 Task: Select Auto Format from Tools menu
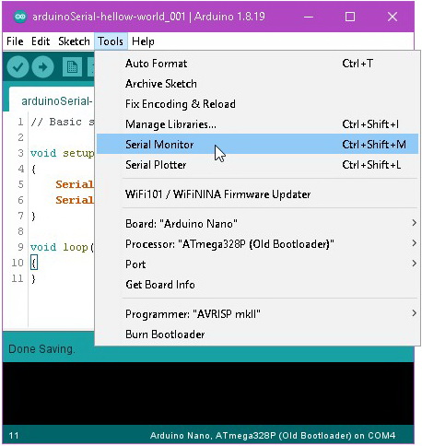click(x=257, y=64)
